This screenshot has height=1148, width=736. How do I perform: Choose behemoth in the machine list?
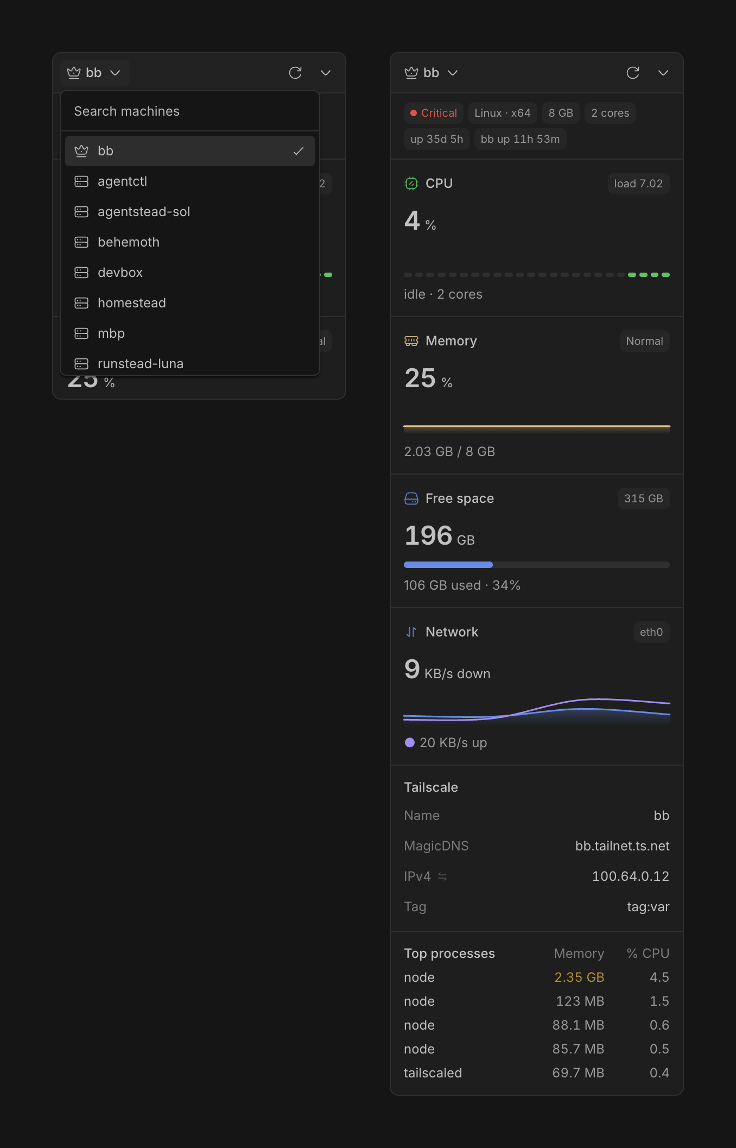(190, 242)
